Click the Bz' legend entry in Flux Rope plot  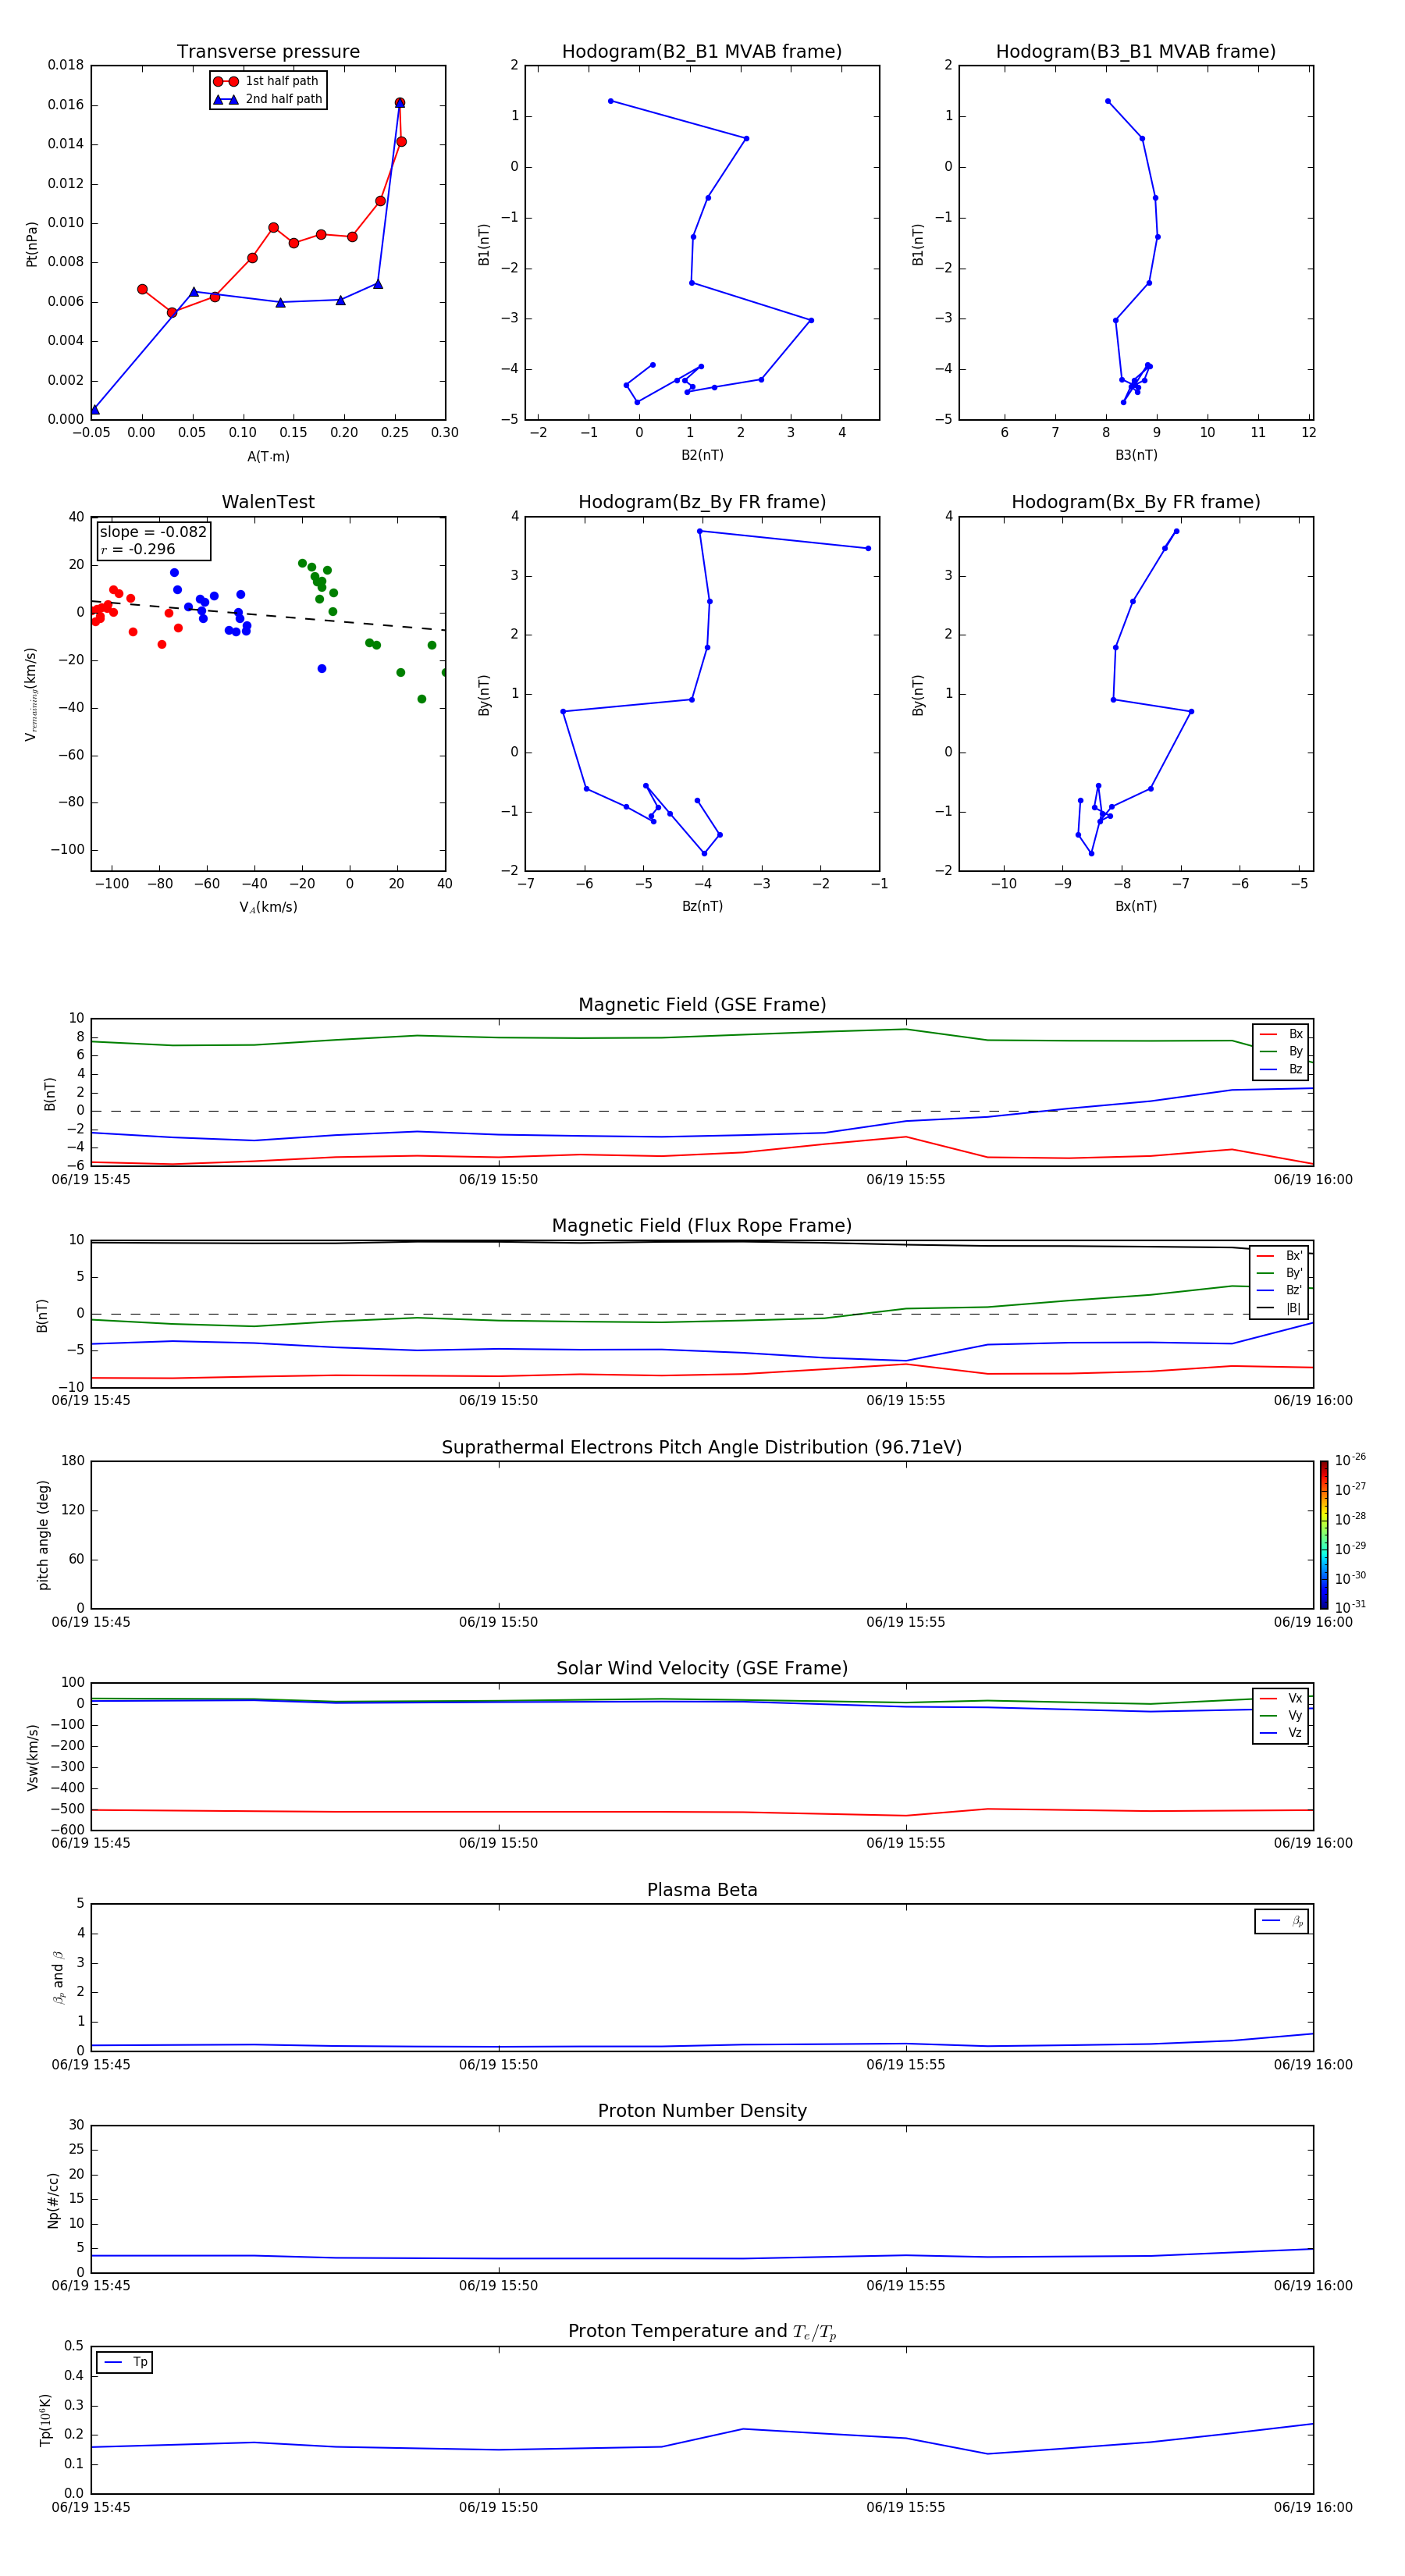click(1279, 1290)
